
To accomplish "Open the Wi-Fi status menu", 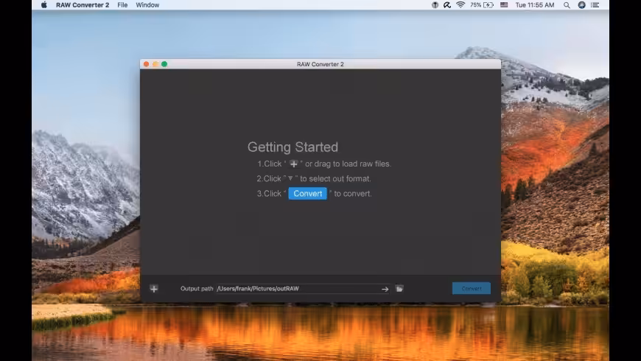I will pos(460,5).
